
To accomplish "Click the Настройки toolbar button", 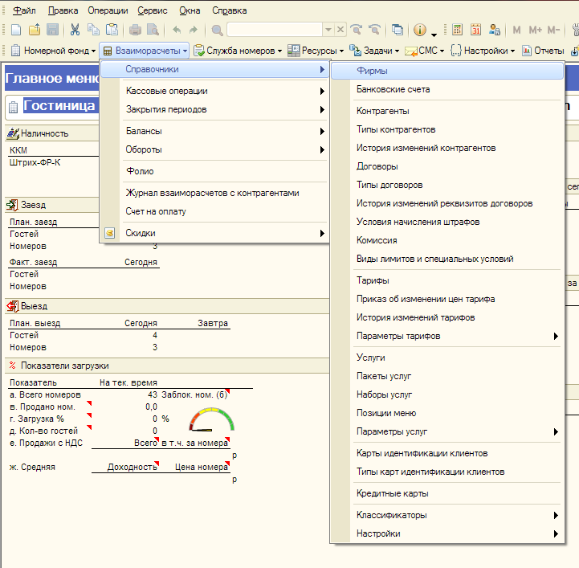I will [x=483, y=51].
